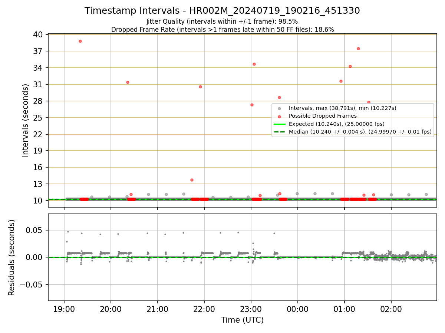Select the 'Dropped Frame Rate' 18.6% subtitle line
Screen dimensions: 445x333
222,30
